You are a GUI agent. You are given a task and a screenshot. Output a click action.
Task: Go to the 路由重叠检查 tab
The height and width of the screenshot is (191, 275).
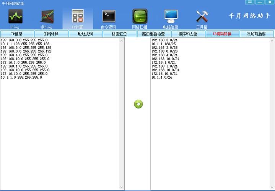[x=153, y=34]
